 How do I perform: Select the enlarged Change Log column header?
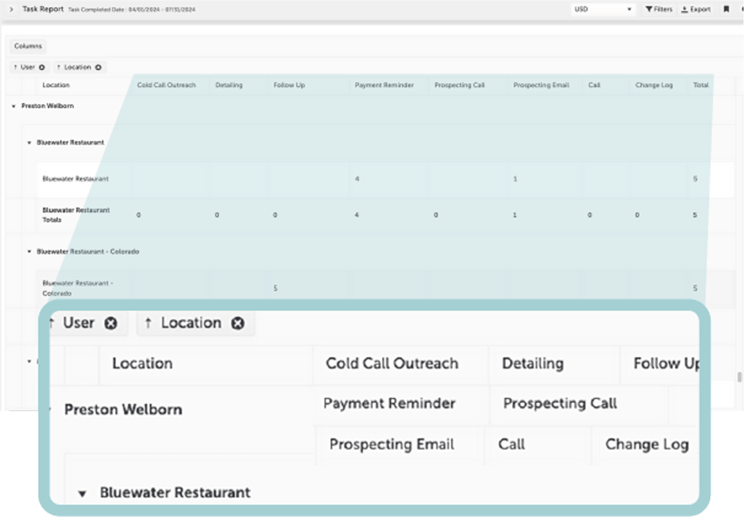(646, 445)
